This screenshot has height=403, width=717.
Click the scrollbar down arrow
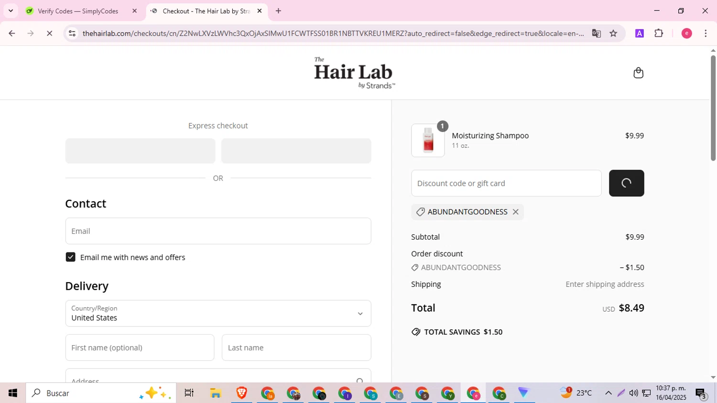click(713, 378)
